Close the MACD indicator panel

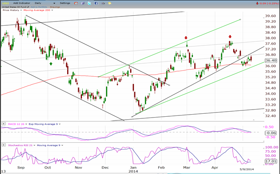coord(3,123)
